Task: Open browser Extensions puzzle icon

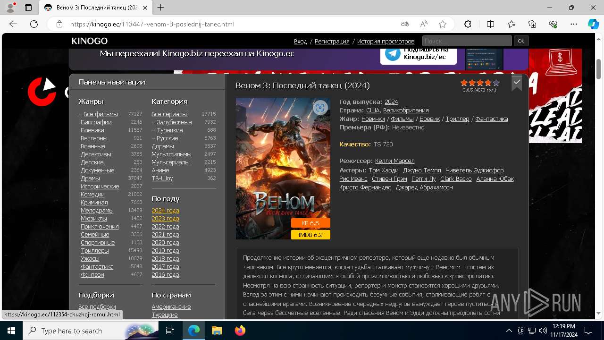Action: (468, 24)
